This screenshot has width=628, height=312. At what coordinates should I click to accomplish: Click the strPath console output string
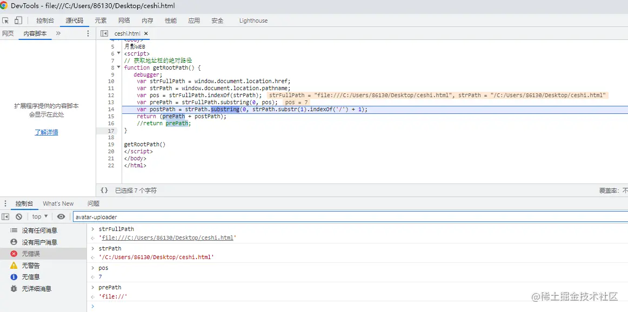(x=156, y=257)
